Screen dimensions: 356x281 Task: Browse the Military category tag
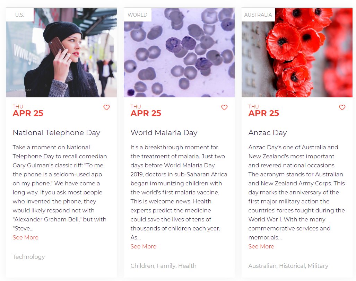318,266
